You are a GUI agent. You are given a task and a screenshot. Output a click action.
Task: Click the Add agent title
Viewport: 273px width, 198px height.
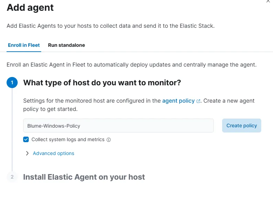pyautogui.click(x=30, y=8)
